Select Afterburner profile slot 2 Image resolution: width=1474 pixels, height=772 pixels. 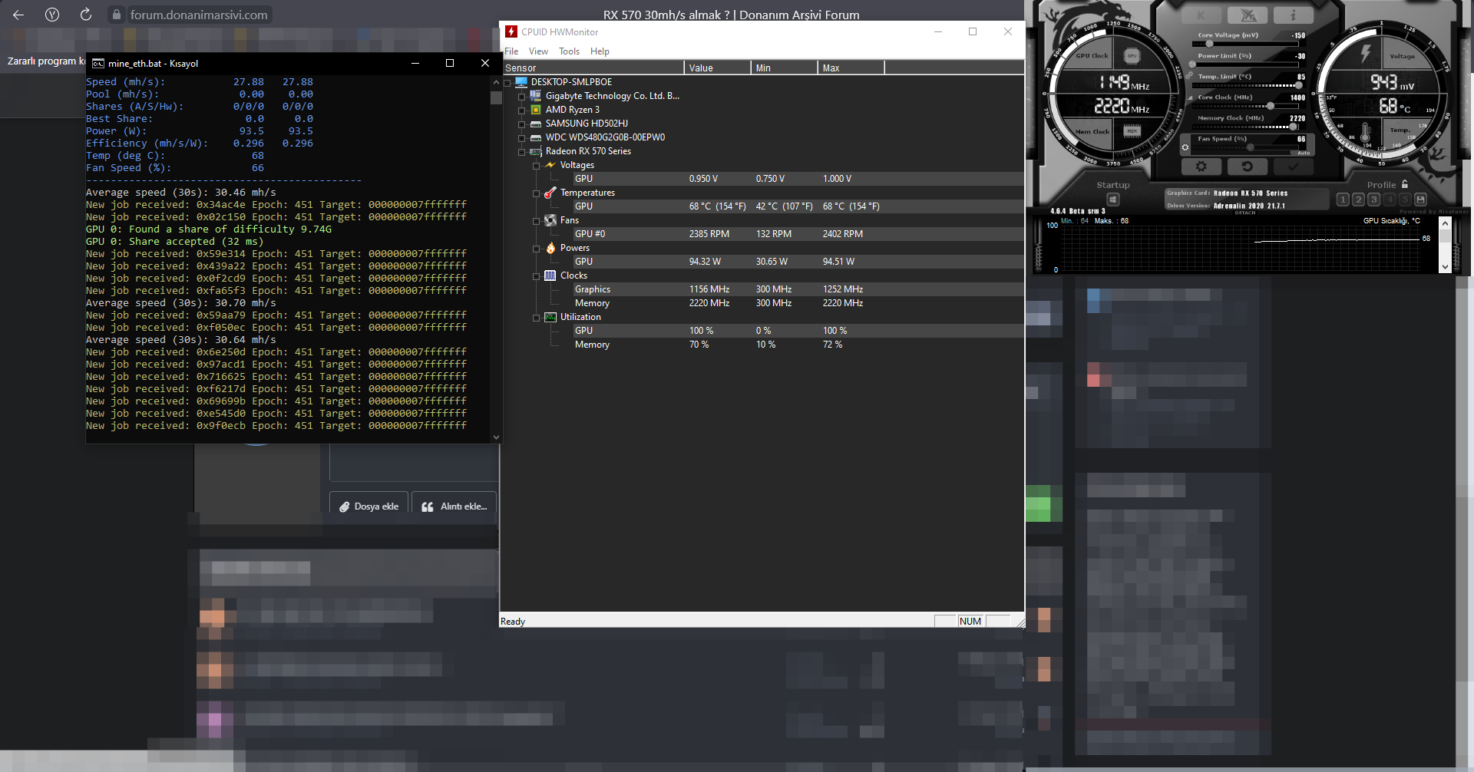(x=1358, y=200)
